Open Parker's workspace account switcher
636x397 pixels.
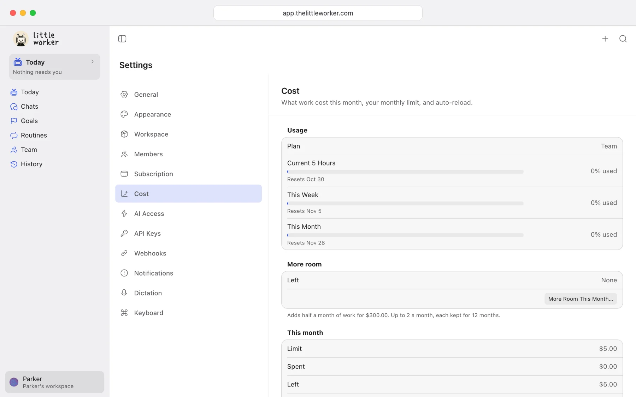(x=54, y=382)
